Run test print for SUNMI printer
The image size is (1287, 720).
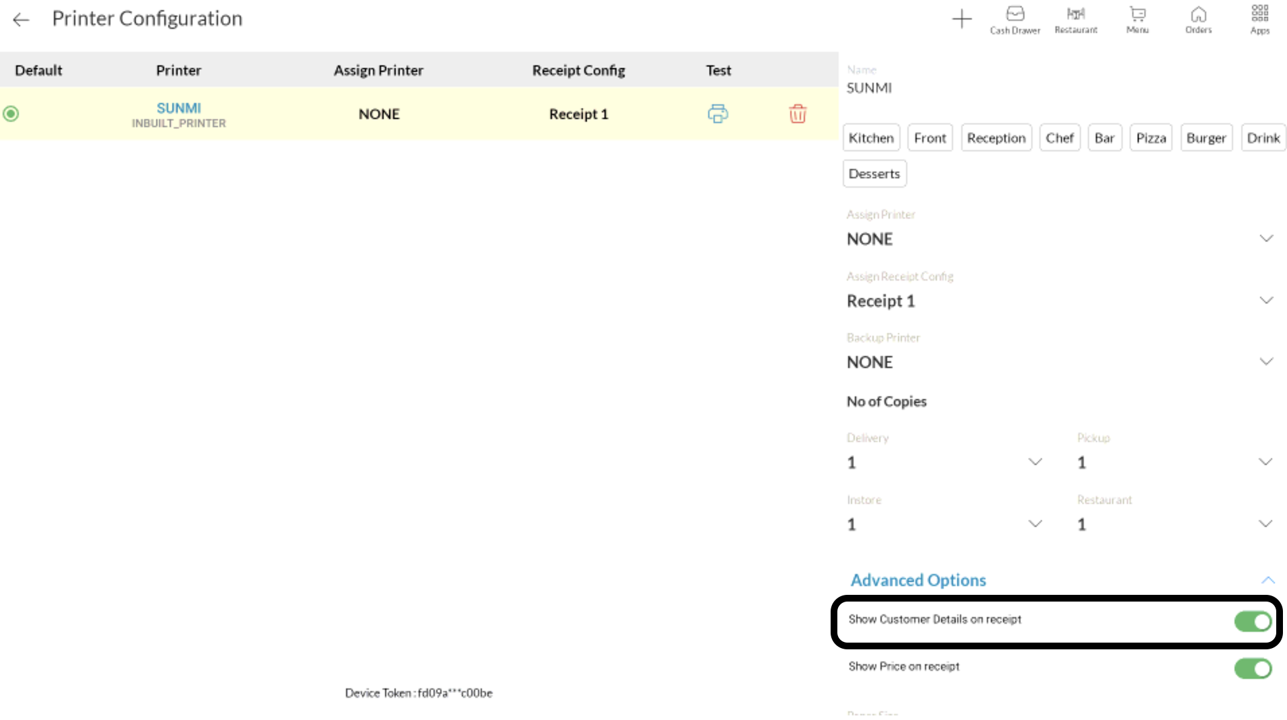(718, 114)
